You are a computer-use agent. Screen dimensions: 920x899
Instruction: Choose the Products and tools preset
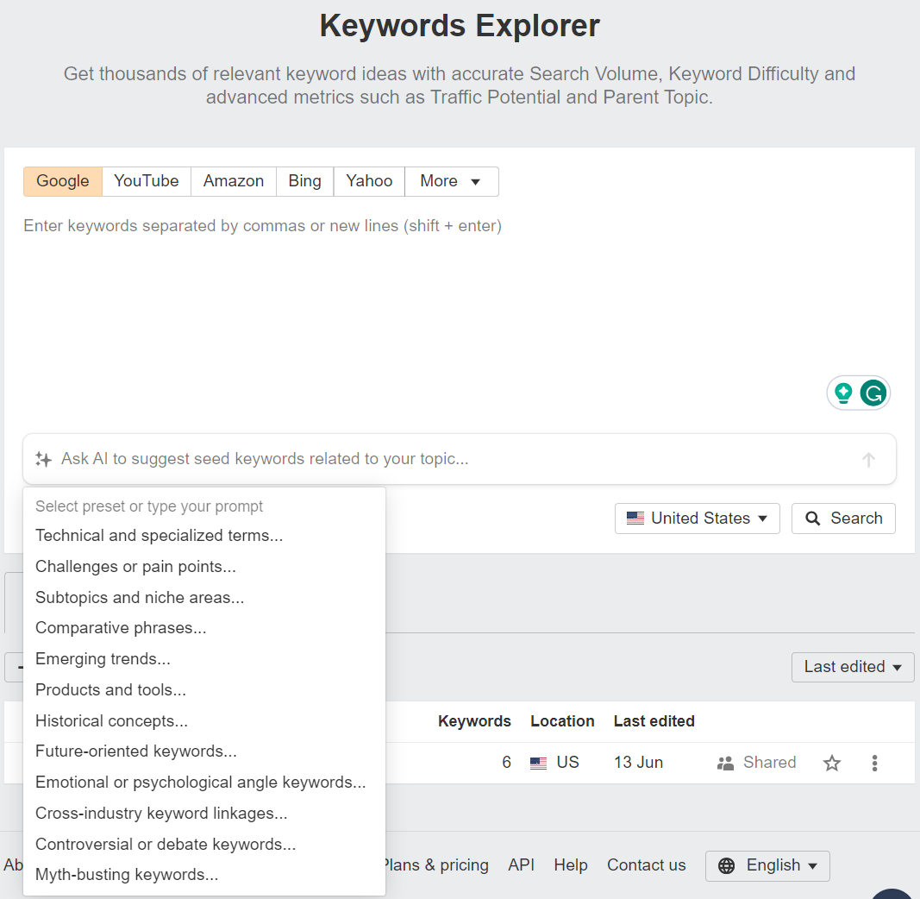(x=204, y=690)
